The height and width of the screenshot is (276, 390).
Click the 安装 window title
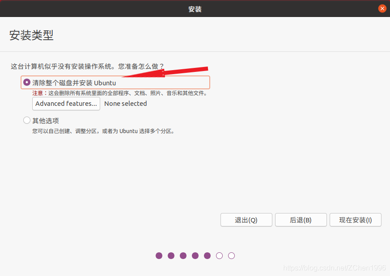point(195,9)
